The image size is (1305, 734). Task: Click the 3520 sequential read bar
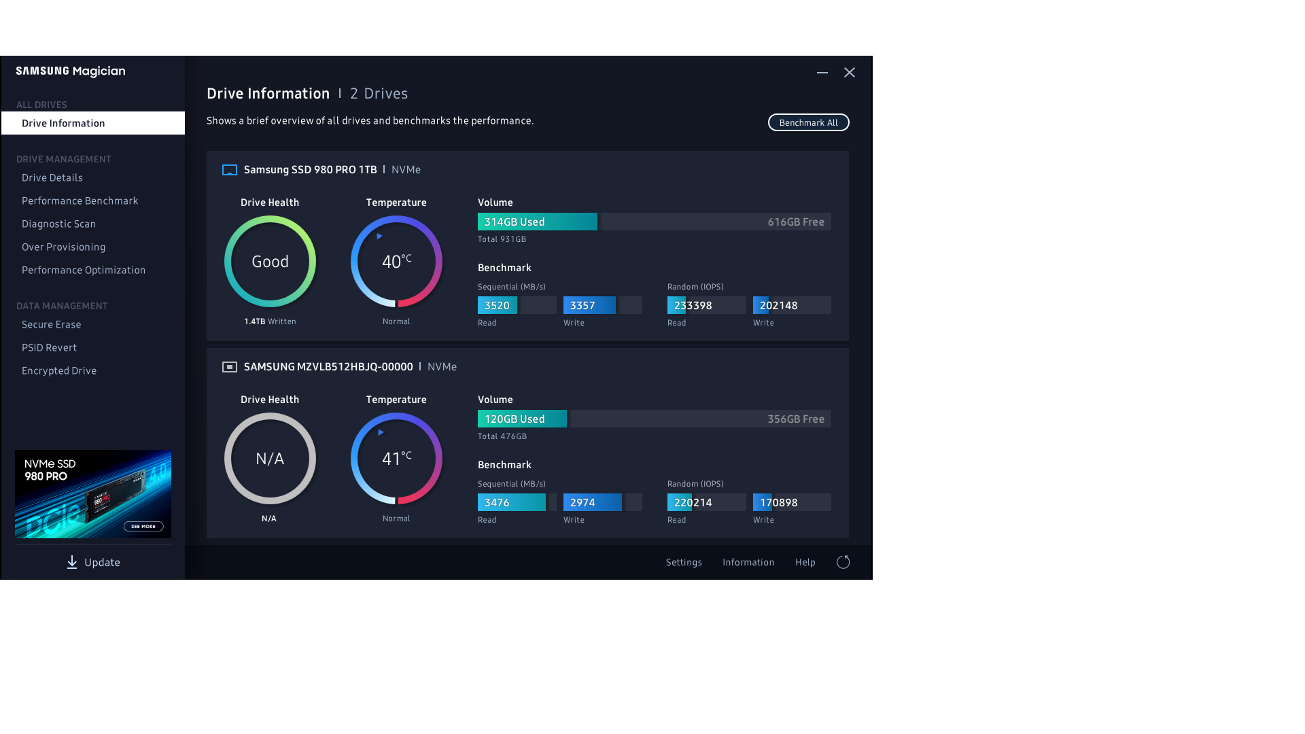click(x=498, y=306)
